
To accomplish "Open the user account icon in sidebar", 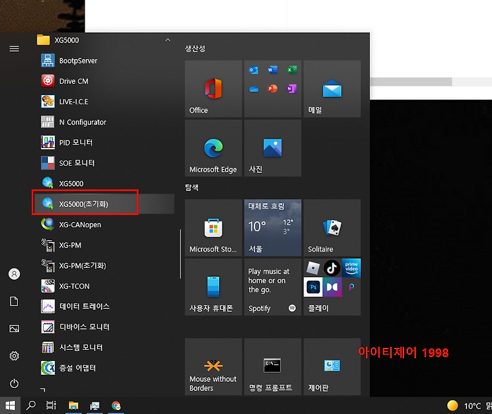I will 14,274.
